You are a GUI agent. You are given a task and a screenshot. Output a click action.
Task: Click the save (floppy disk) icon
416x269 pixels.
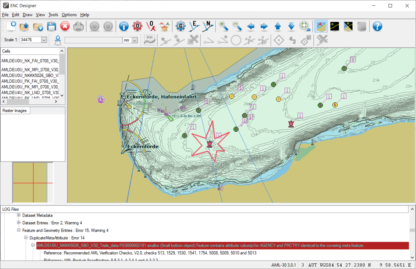[x=51, y=26]
